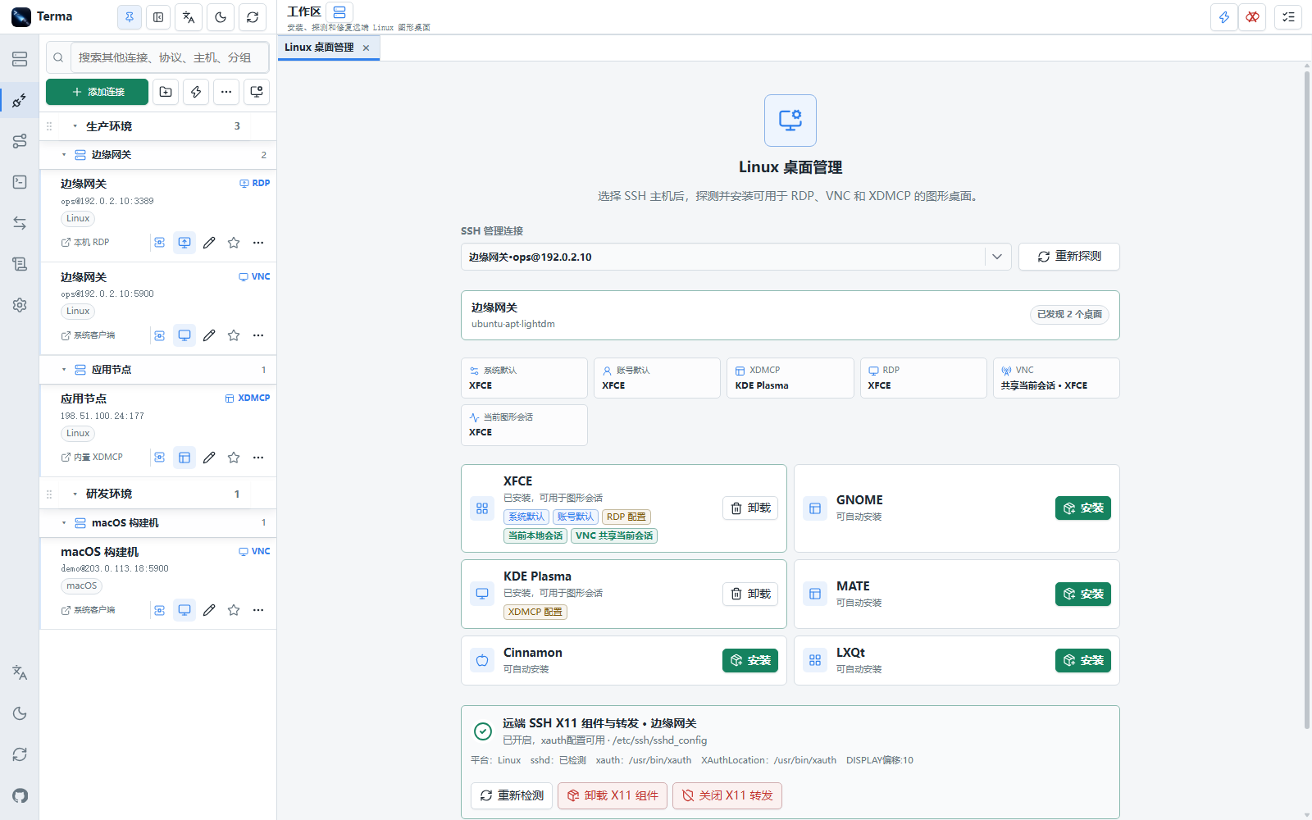Image resolution: width=1312 pixels, height=820 pixels.
Task: Open the terminal icon in the sidebar
Action: 20,182
